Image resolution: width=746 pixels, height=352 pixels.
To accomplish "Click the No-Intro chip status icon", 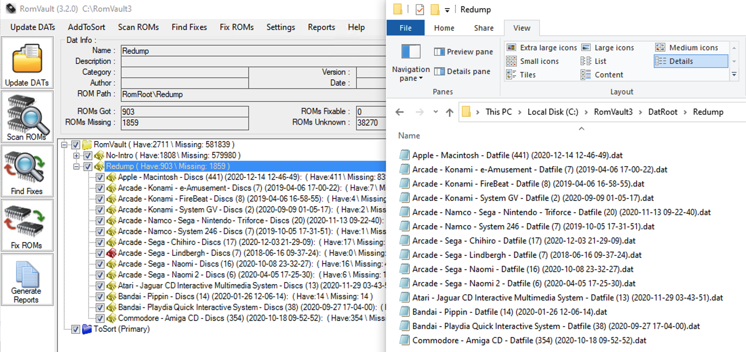I will pos(99,155).
